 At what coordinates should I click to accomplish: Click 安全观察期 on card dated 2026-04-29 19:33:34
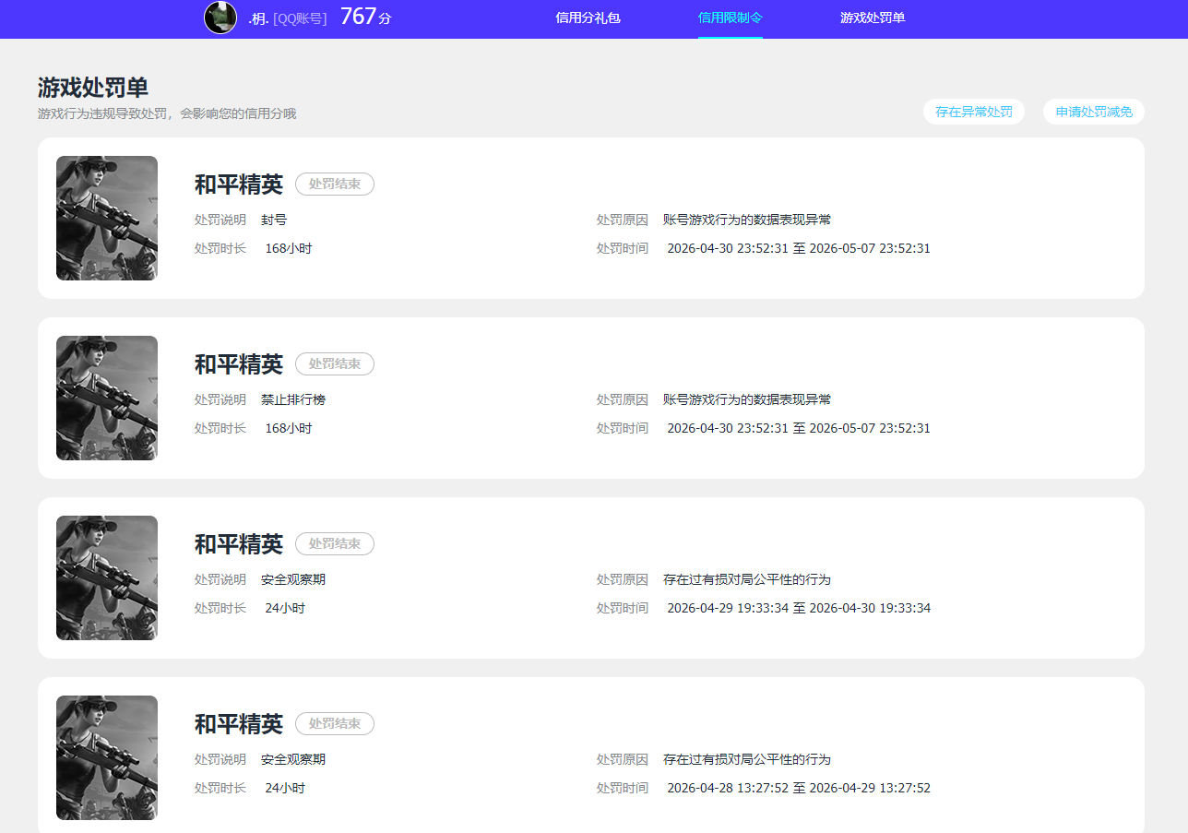(293, 579)
